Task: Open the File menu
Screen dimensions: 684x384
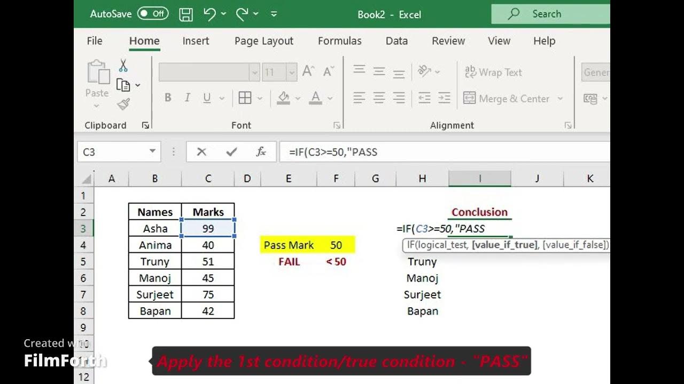Action: [x=95, y=41]
